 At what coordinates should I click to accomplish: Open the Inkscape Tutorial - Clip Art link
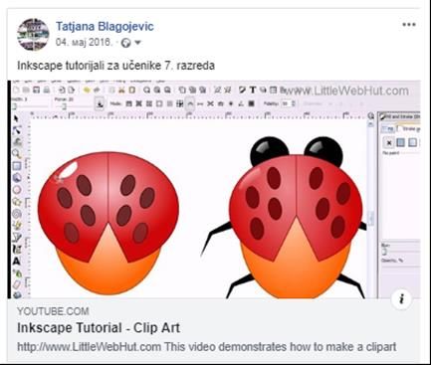click(x=99, y=328)
